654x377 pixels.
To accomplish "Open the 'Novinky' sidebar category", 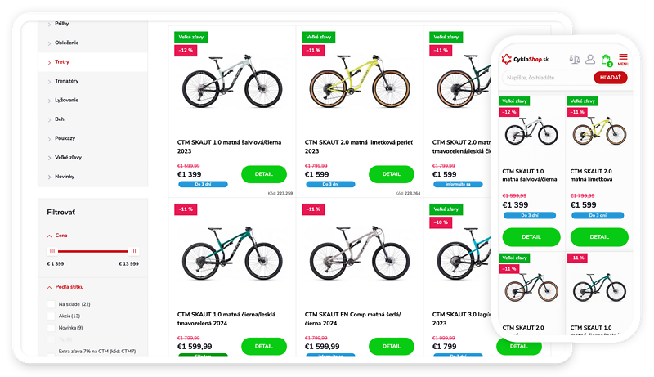I will coord(65,176).
